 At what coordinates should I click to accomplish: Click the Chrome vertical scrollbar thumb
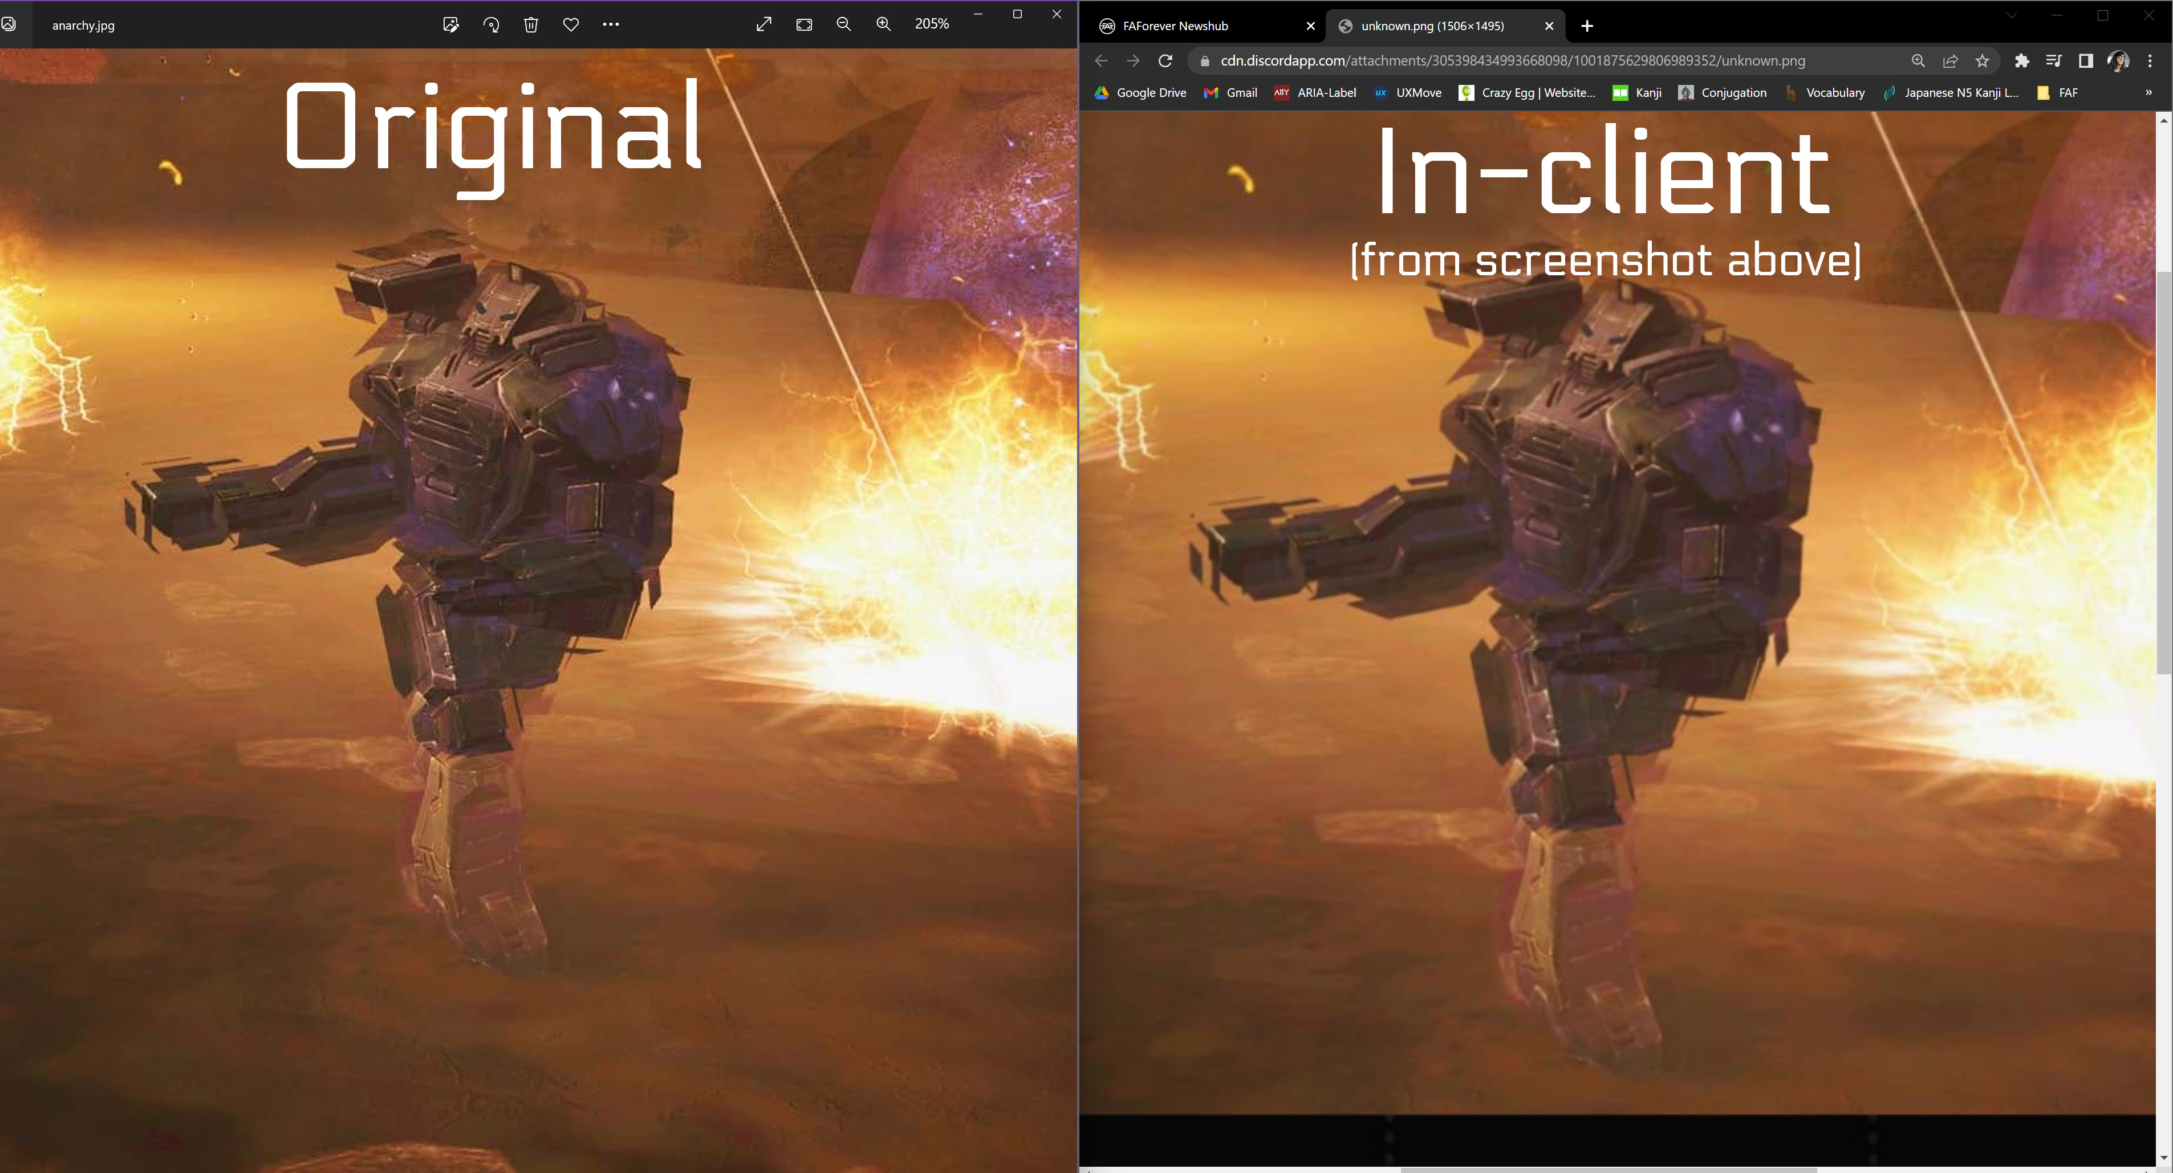tap(2164, 473)
